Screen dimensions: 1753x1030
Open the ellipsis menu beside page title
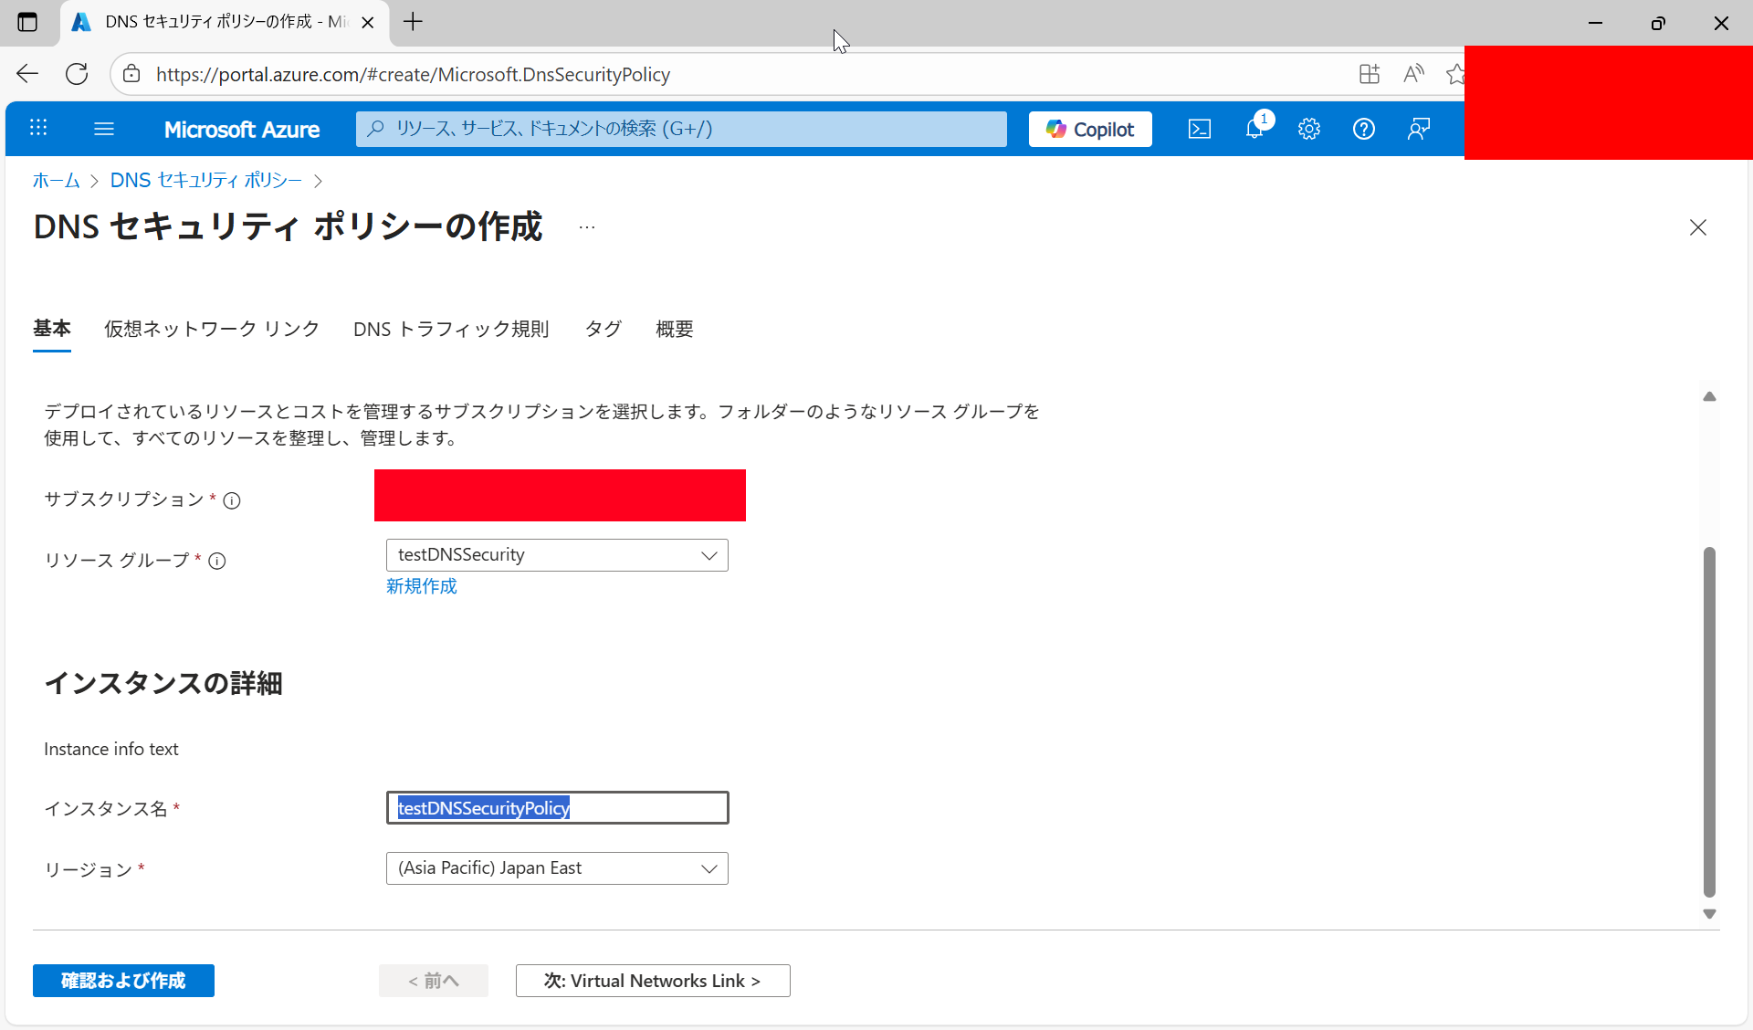tap(587, 227)
